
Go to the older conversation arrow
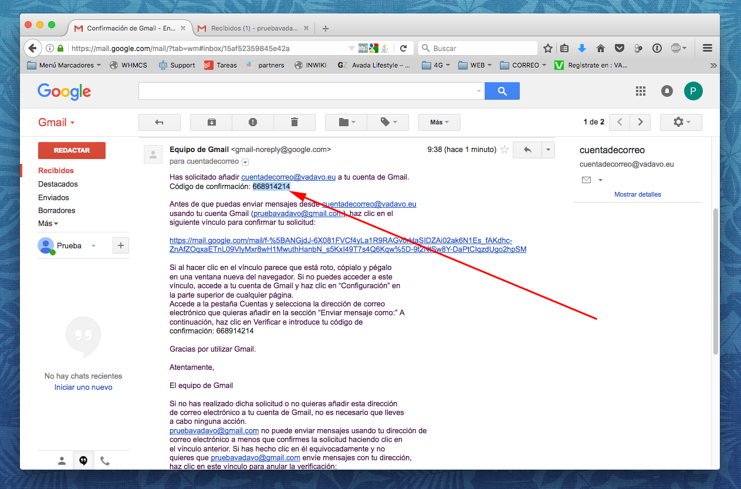[640, 122]
